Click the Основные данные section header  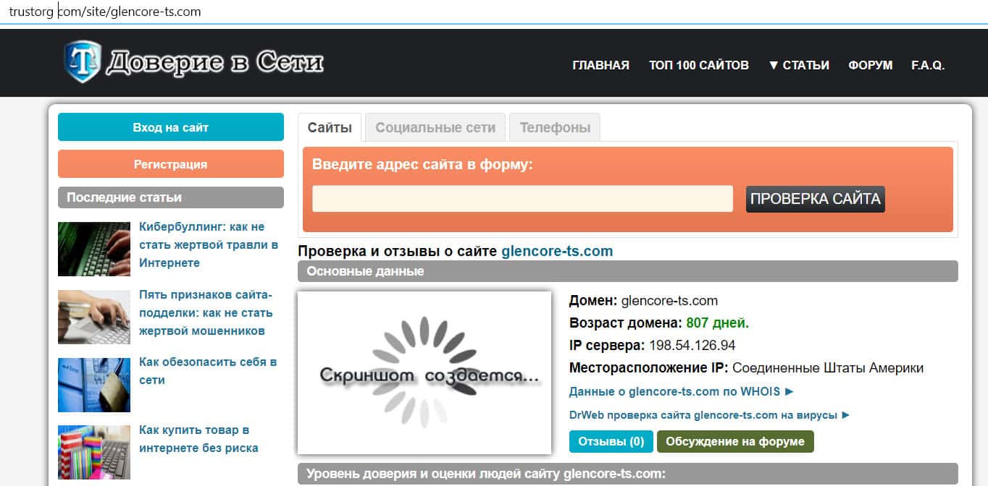tap(627, 271)
